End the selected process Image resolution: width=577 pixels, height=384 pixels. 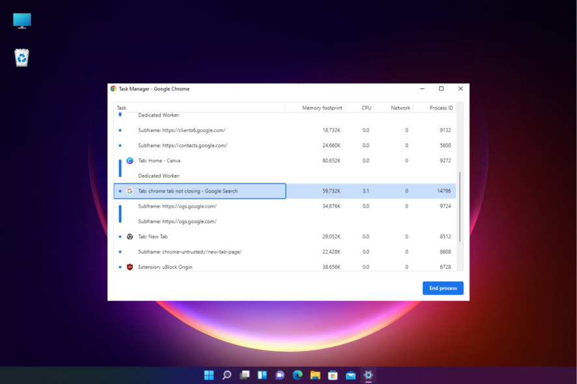pyautogui.click(x=443, y=288)
